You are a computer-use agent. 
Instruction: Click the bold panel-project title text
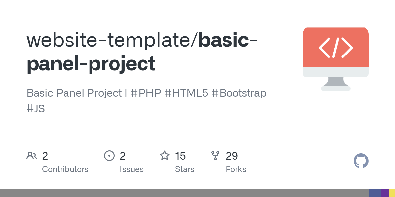coord(91,63)
